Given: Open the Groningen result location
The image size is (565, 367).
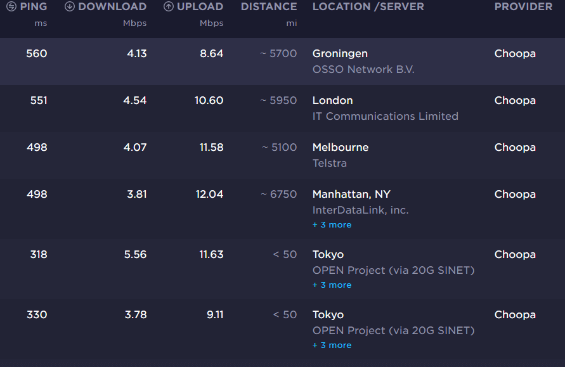Looking at the screenshot, I should 340,54.
